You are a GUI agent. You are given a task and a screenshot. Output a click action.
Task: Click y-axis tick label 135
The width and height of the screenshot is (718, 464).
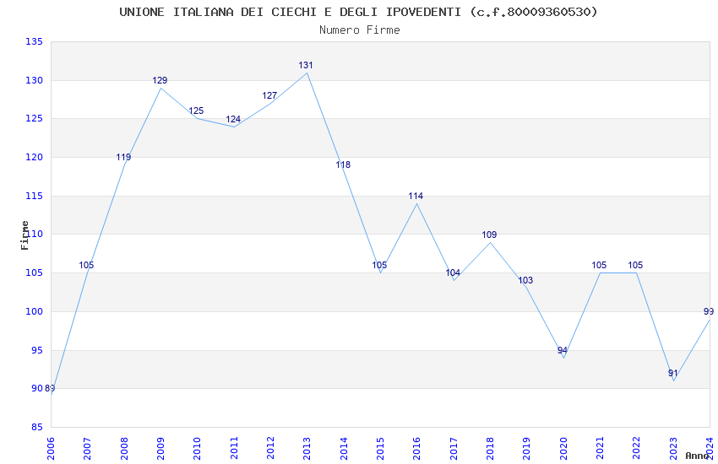tap(34, 41)
